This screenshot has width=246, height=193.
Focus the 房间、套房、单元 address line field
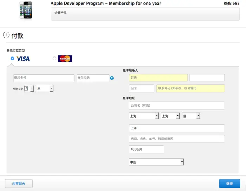click(x=177, y=139)
